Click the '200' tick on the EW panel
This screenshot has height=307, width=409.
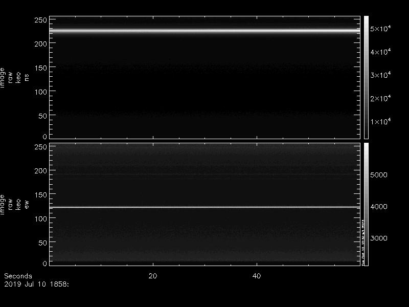(x=41, y=171)
